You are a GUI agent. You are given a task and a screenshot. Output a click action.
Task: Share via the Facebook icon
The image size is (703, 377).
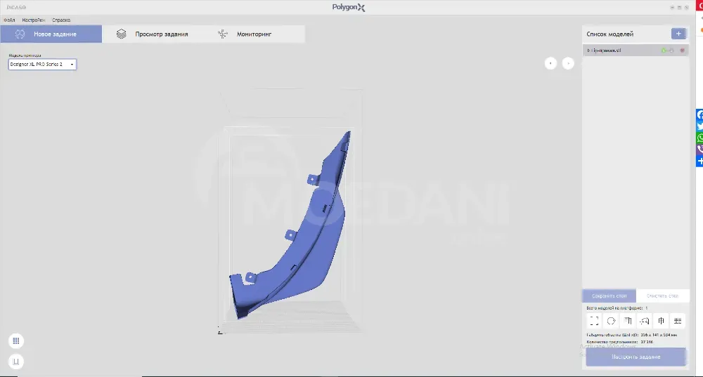click(x=699, y=114)
